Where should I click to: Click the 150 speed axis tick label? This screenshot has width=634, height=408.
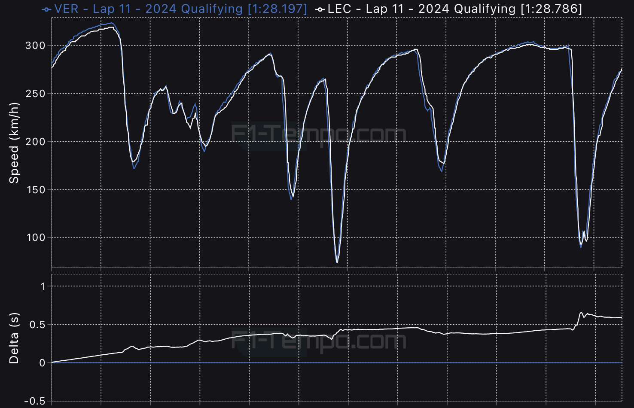tap(35, 190)
